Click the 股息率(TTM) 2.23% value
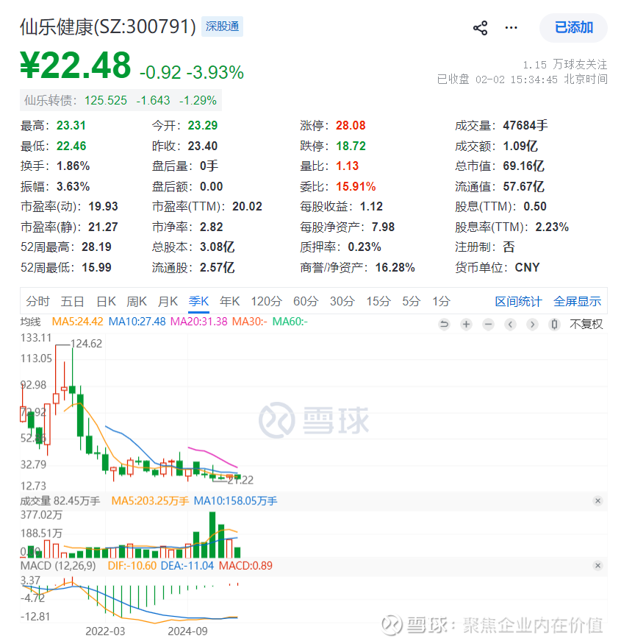 [552, 227]
